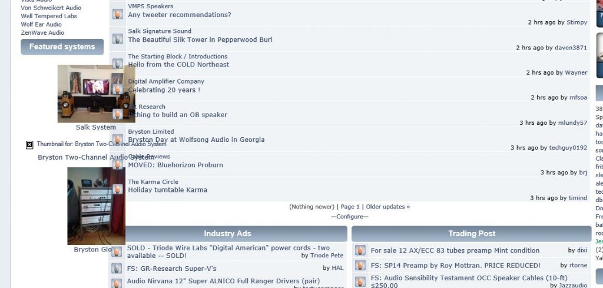Open Wolf Ear Audio sidebar link

[41, 25]
